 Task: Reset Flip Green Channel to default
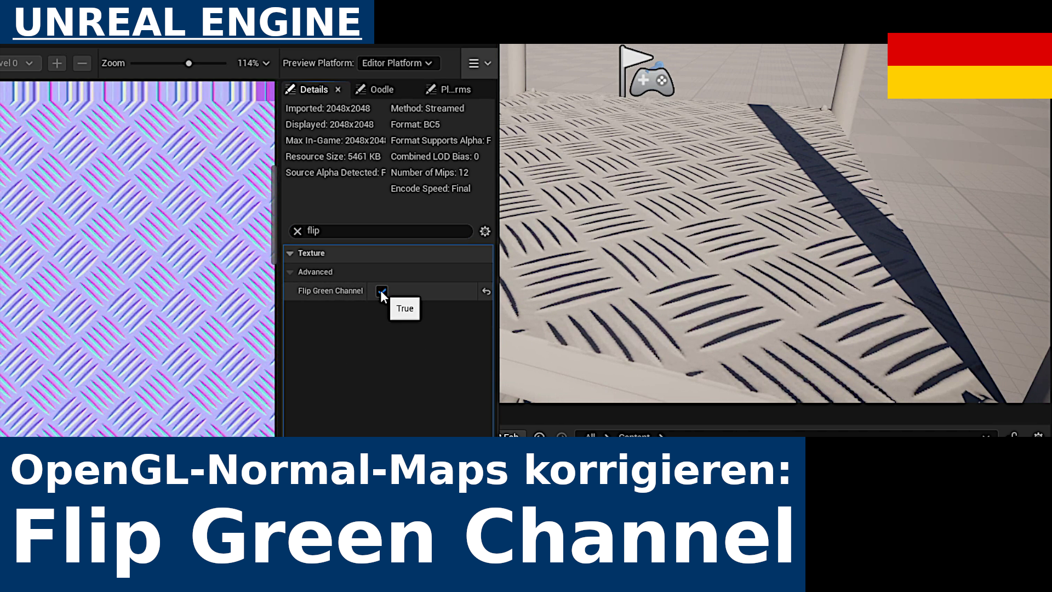[486, 292]
